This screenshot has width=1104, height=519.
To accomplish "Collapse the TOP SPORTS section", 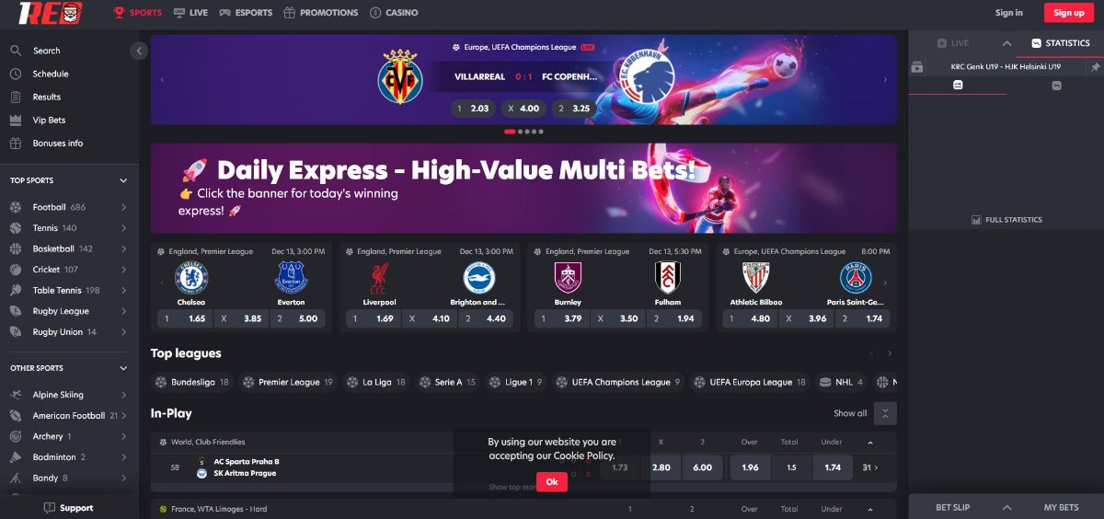I will pos(123,180).
